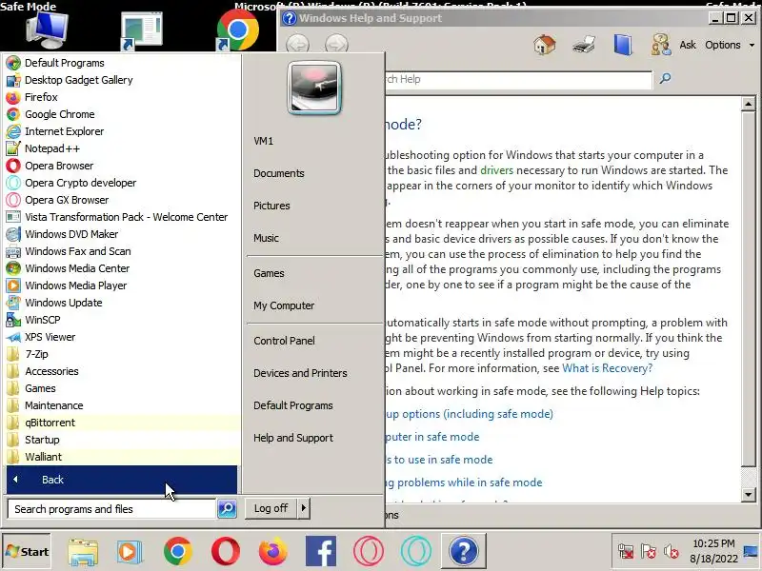
Task: Open Facebook shortcut on taskbar
Action: [321, 552]
